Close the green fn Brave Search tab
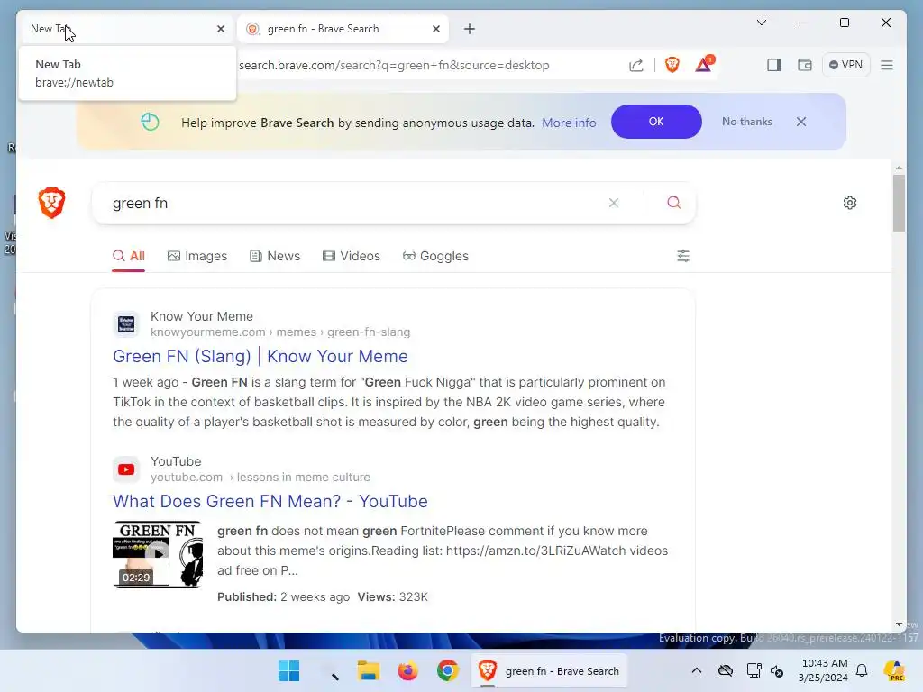The image size is (923, 692). click(436, 28)
